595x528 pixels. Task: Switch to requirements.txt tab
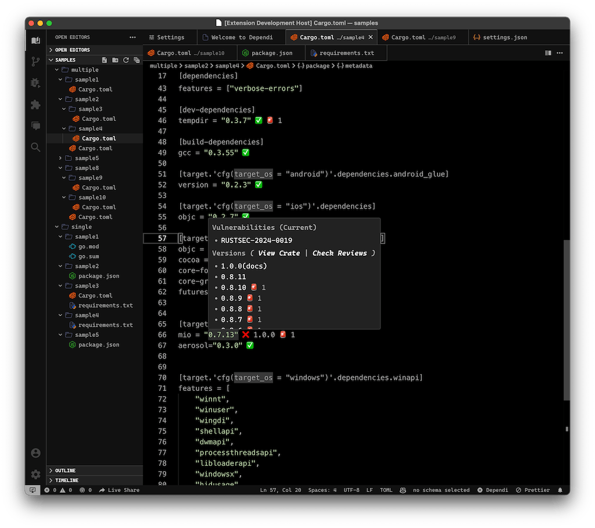click(x=346, y=53)
